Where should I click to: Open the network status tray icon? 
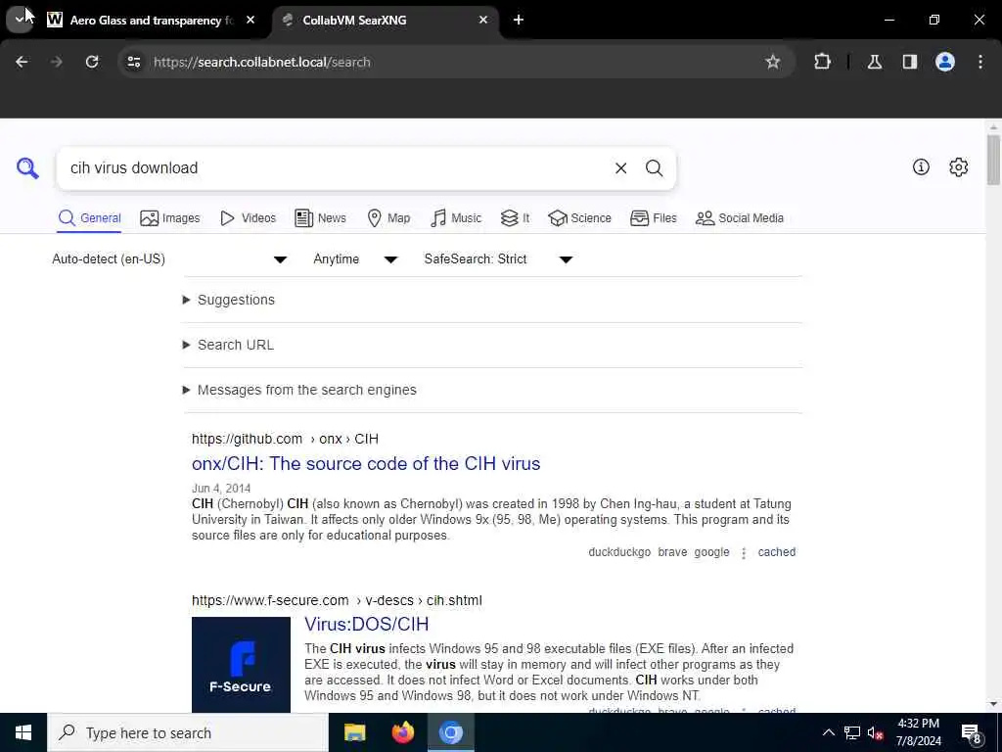click(852, 732)
